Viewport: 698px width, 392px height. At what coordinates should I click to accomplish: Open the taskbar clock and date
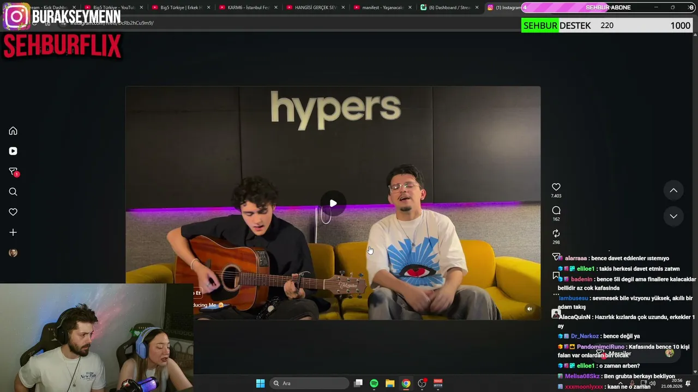(x=671, y=383)
